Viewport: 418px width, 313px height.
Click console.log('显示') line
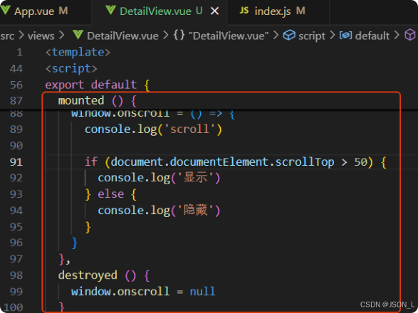[159, 178]
